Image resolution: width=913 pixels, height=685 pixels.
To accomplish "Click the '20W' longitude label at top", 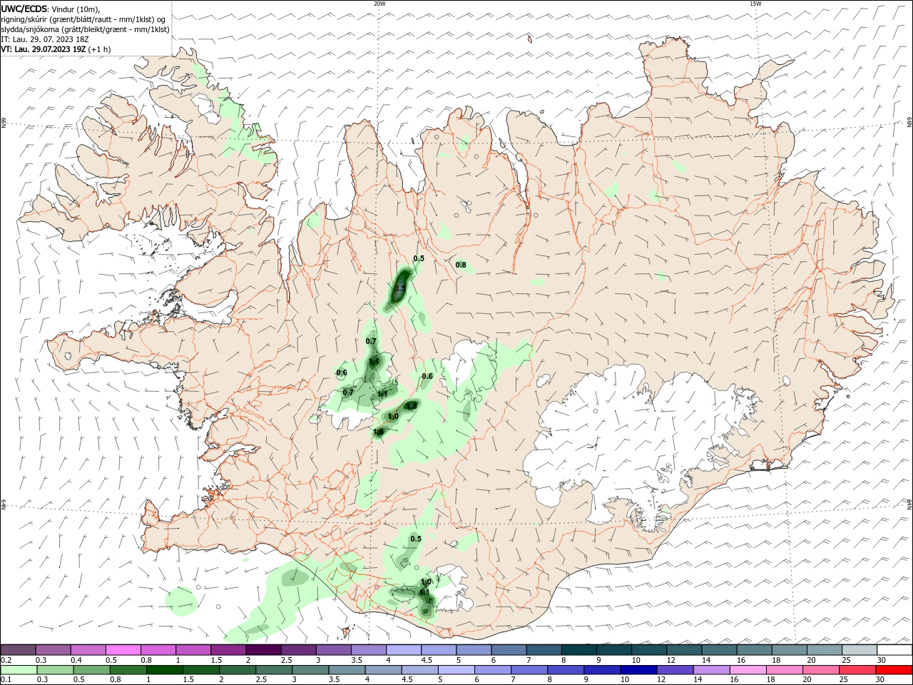I will [379, 4].
